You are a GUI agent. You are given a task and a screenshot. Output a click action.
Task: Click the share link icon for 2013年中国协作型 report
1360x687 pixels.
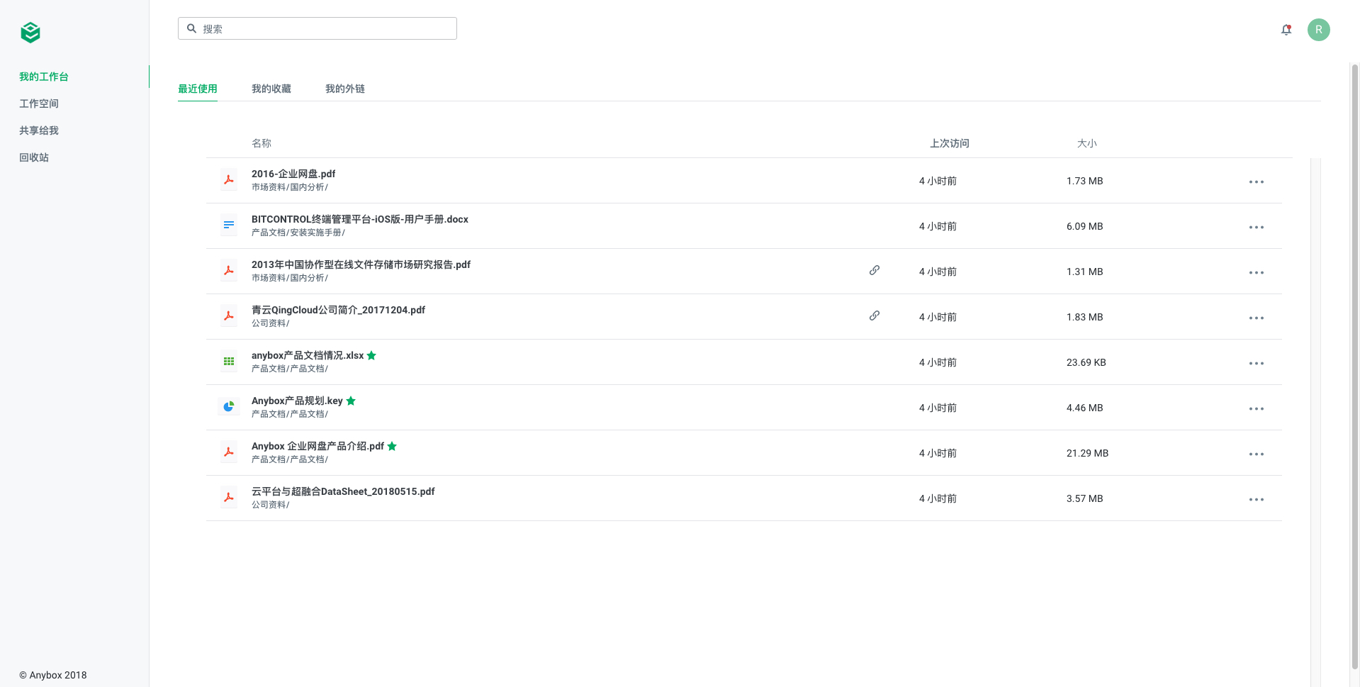pyautogui.click(x=875, y=270)
